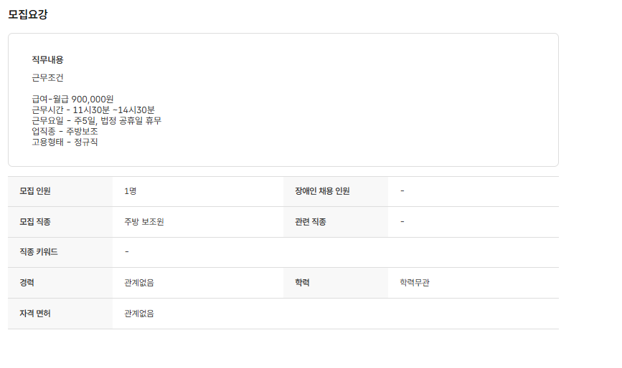This screenshot has height=368, width=622.
Task: Click the 업직종 - 주방보조 line
Action: pos(65,131)
